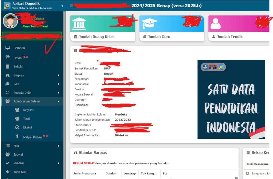Open the Jadwal menu item
Screen dimensions: 273x179
pos(18,154)
